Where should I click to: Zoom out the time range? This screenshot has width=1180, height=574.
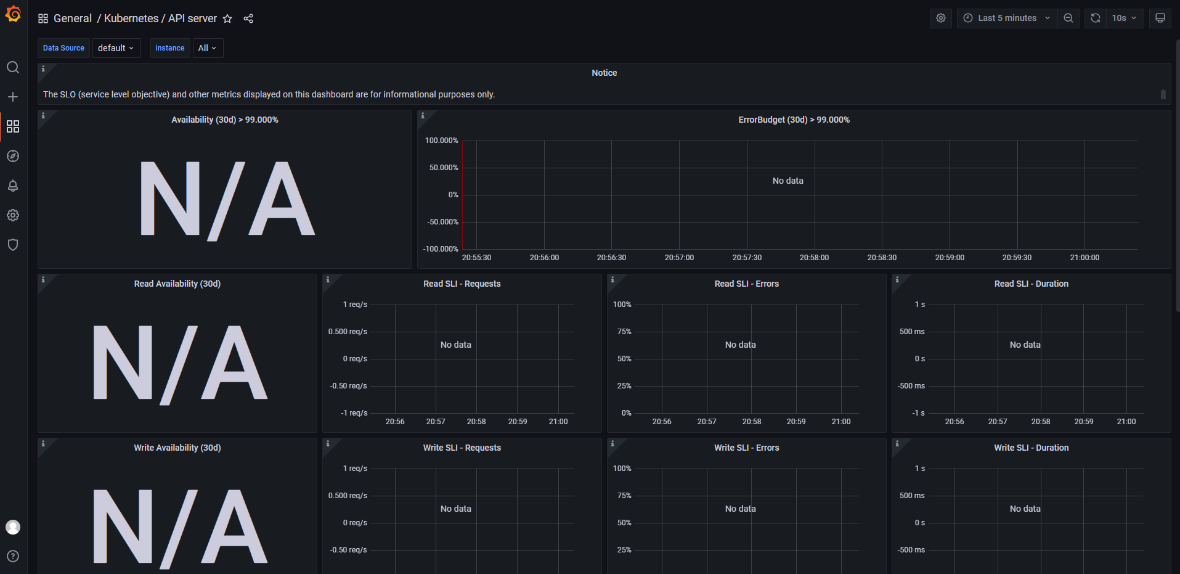1068,18
